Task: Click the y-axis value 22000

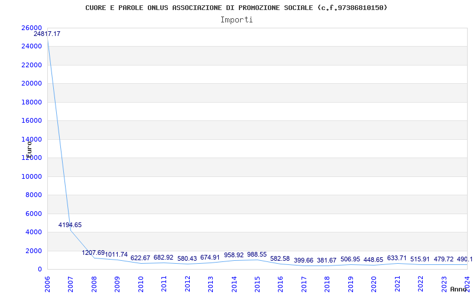Action: click(x=31, y=65)
